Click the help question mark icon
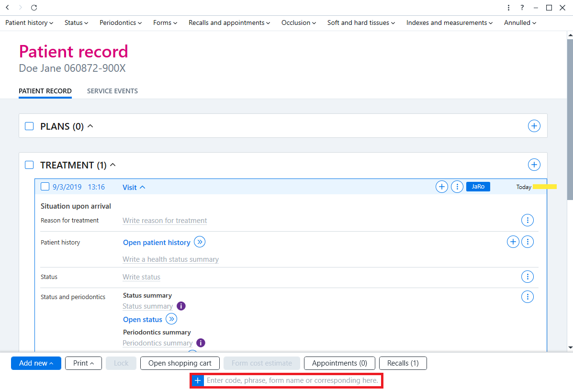573x390 pixels. click(x=522, y=8)
